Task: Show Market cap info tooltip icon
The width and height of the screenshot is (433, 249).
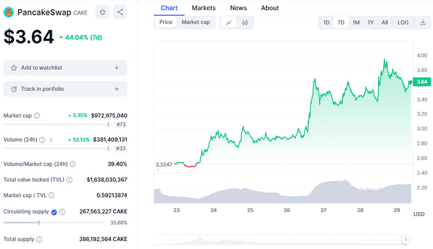Action: (x=37, y=116)
